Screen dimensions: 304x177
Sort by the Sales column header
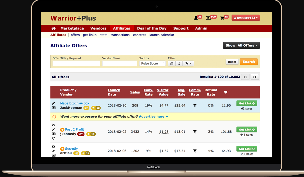tap(135, 92)
